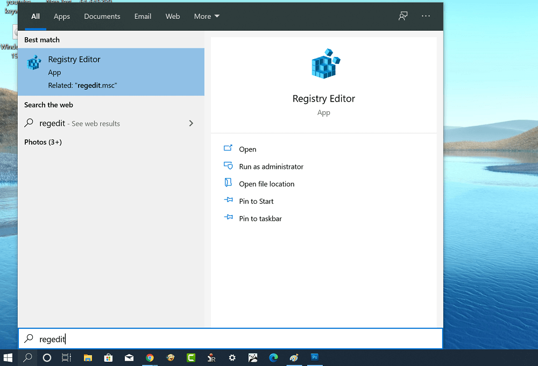Expand regedit web results chevron
Screen dimensions: 538x366
(x=191, y=124)
